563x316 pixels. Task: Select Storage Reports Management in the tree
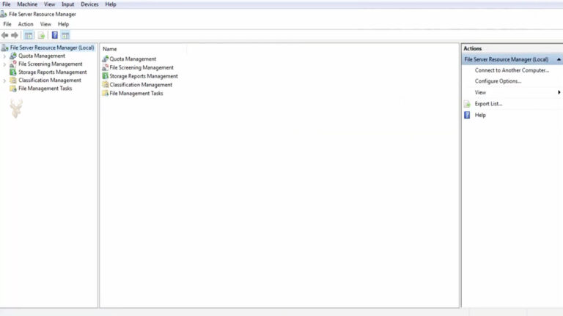pos(53,72)
